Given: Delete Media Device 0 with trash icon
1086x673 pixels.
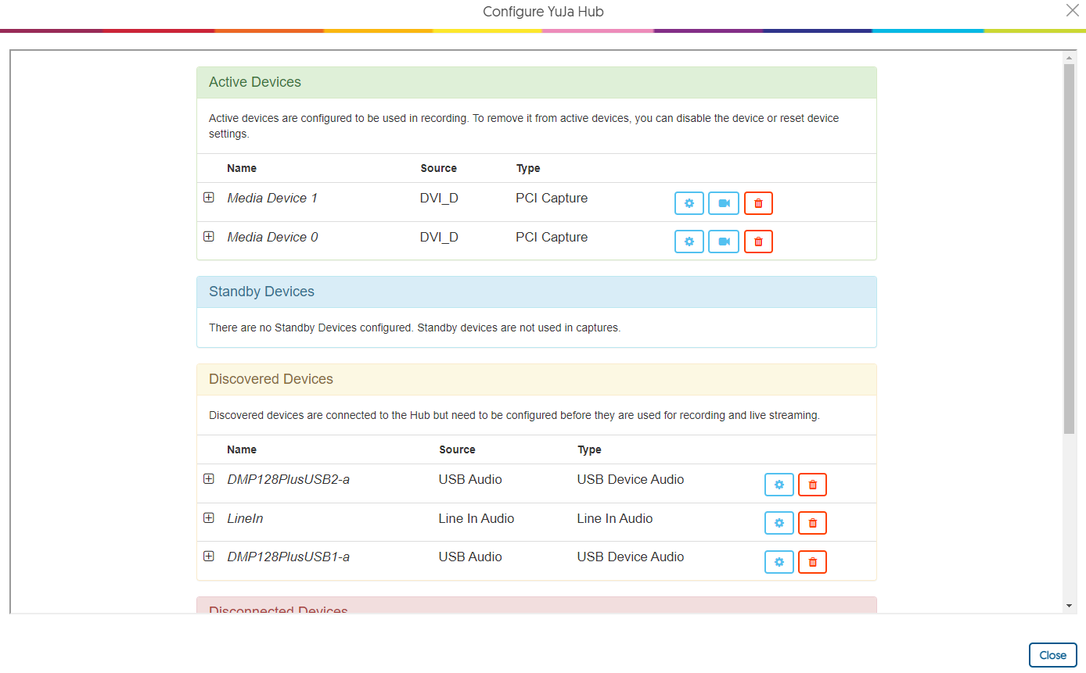Looking at the screenshot, I should click(758, 242).
